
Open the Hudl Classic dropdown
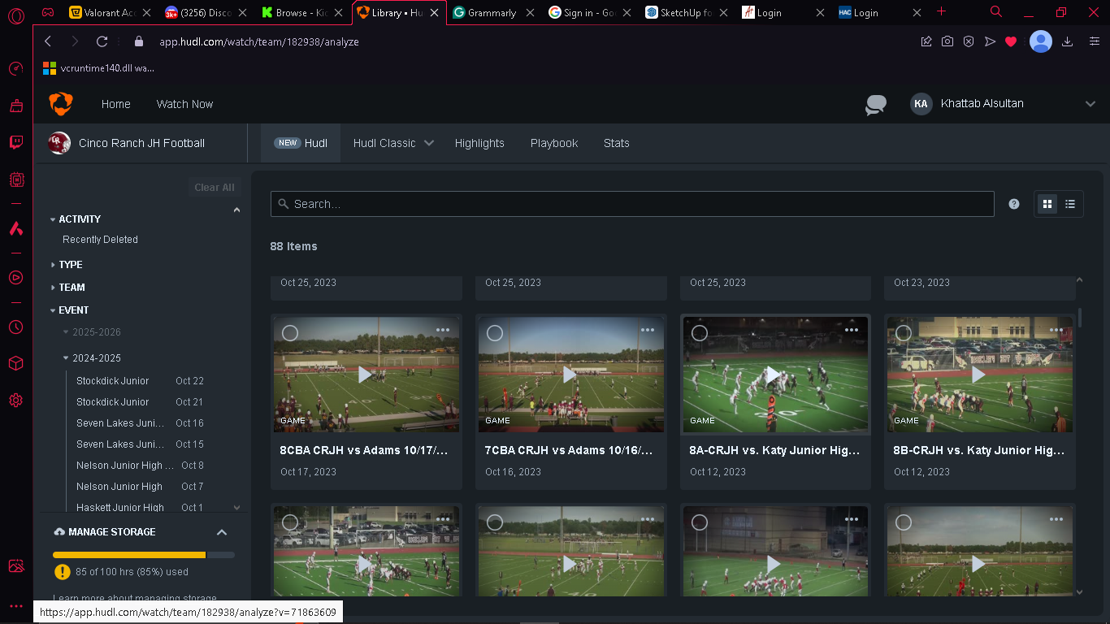click(x=393, y=143)
